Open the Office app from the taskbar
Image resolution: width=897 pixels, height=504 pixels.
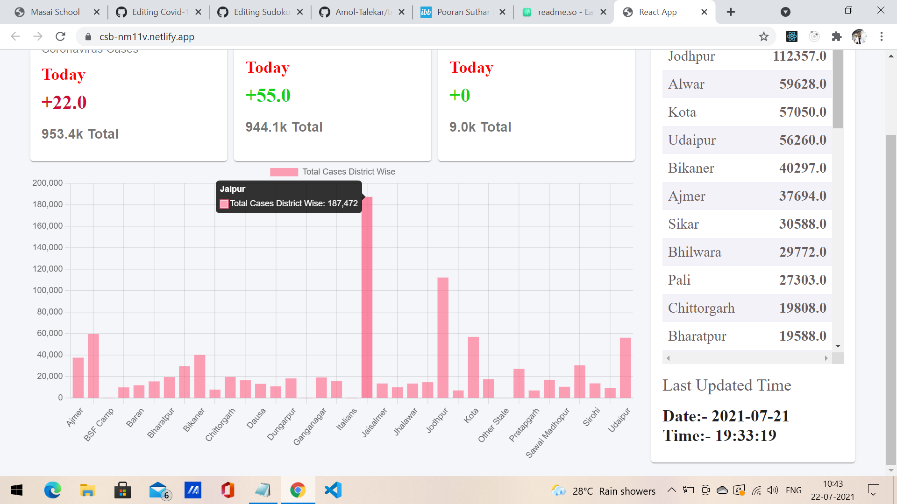(x=228, y=490)
